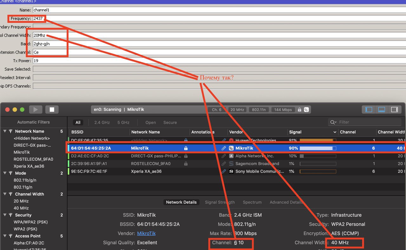Collapse the Network Name filter group
This screenshot has width=406, height=250.
5,131
